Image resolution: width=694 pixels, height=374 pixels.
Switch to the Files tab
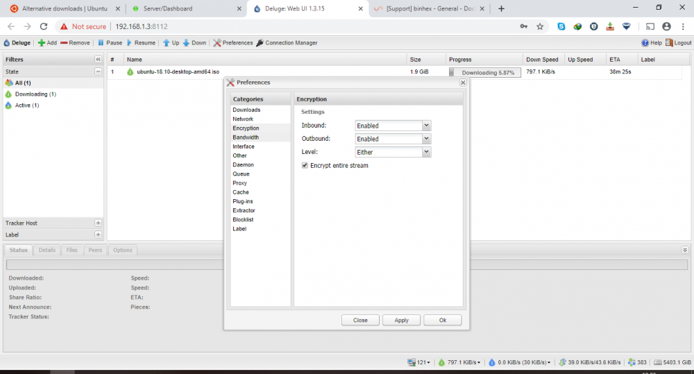point(71,250)
